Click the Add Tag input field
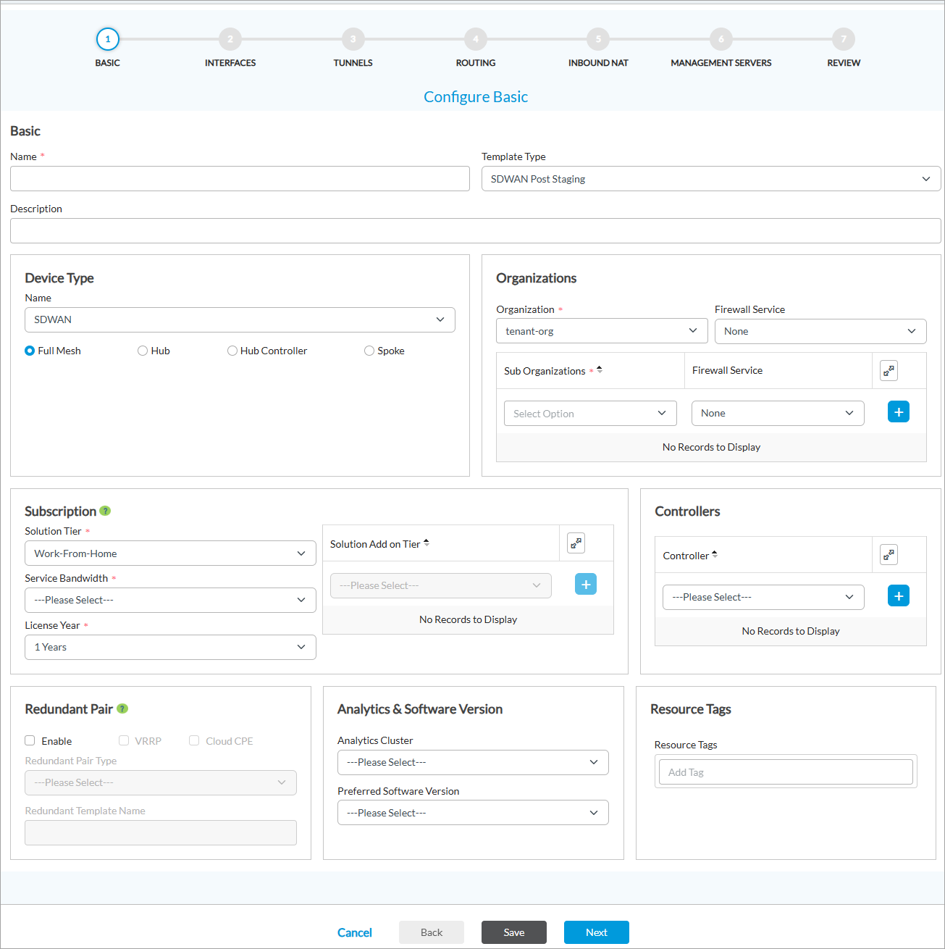 click(785, 772)
